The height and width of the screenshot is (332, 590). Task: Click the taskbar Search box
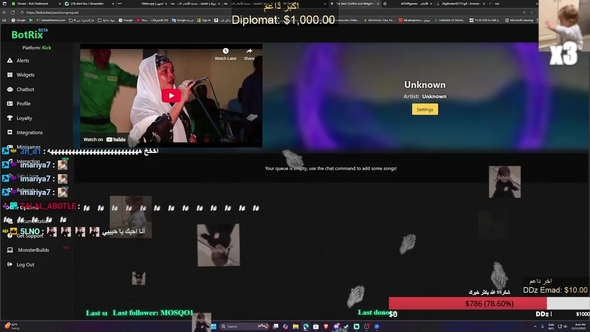point(243,326)
